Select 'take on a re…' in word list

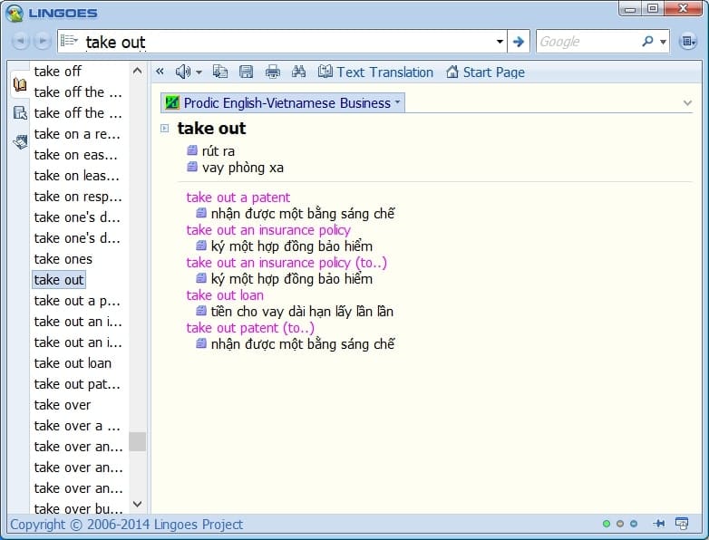77,134
